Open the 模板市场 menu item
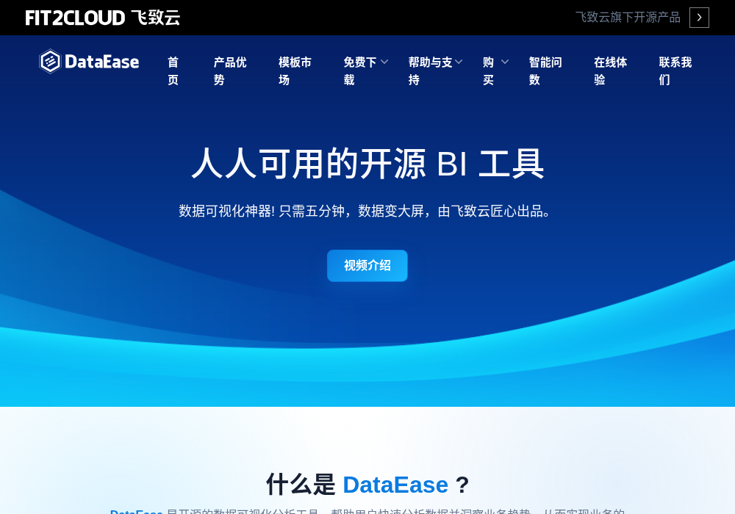Viewport: 735px width, 514px height. [295, 70]
